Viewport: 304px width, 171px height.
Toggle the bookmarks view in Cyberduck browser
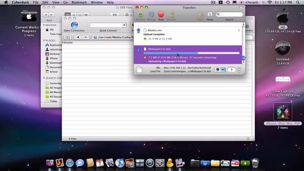click(67, 37)
